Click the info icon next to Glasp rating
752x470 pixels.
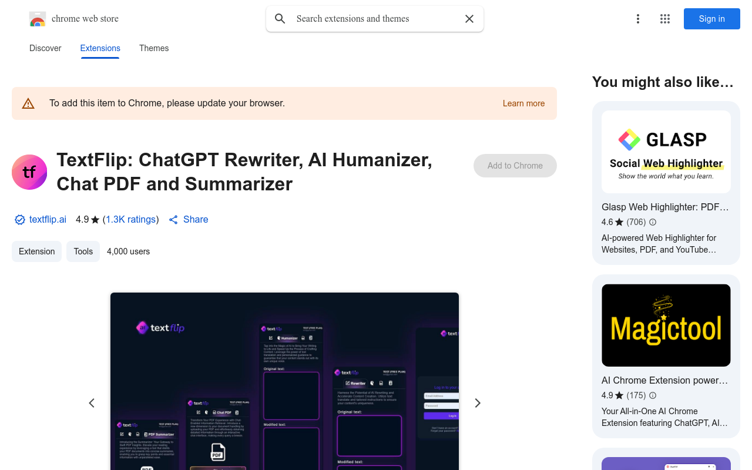pyautogui.click(x=653, y=222)
